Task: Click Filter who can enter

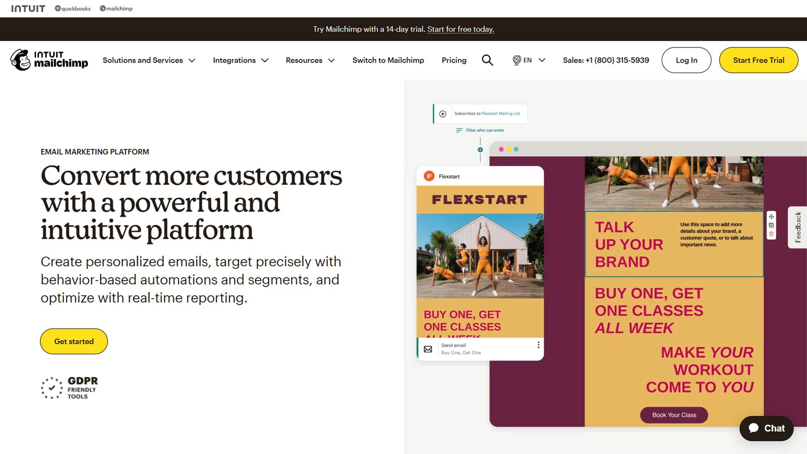Action: [480, 130]
